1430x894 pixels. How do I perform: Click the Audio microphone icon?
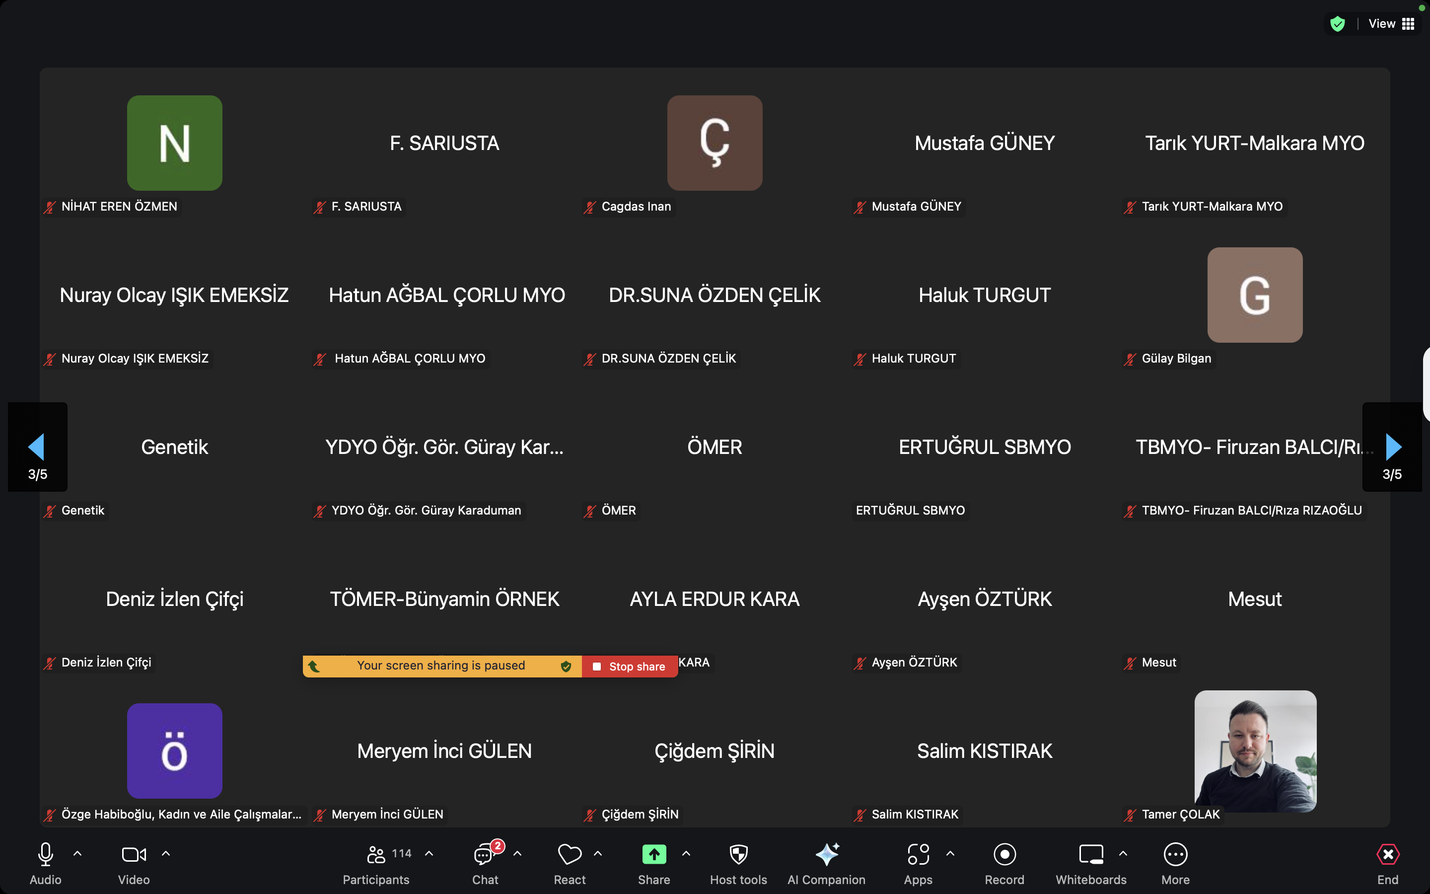tap(46, 854)
